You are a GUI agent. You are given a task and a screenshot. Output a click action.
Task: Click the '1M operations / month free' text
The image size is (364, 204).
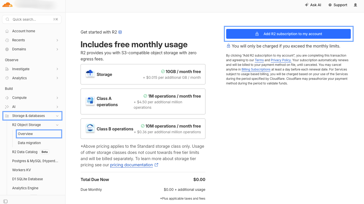tap(174, 96)
